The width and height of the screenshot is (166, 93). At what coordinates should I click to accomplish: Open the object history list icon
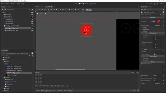point(164,10)
